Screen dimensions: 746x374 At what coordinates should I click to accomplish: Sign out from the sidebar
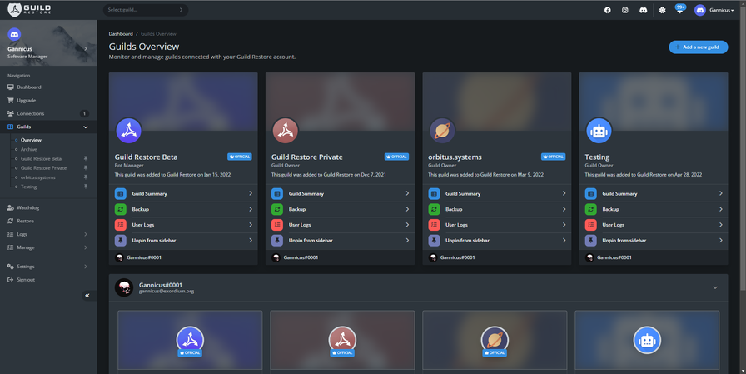click(48, 280)
